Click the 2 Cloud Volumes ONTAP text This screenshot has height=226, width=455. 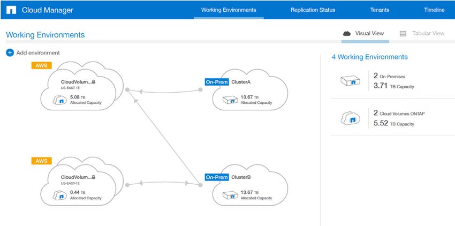(x=399, y=114)
